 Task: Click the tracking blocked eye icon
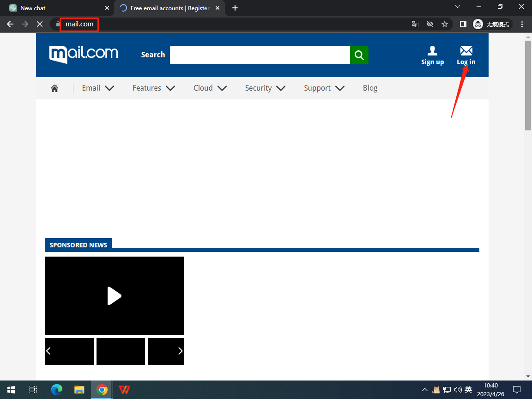[430, 24]
